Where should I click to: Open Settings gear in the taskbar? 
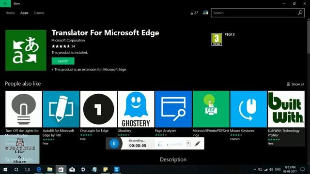83,170
